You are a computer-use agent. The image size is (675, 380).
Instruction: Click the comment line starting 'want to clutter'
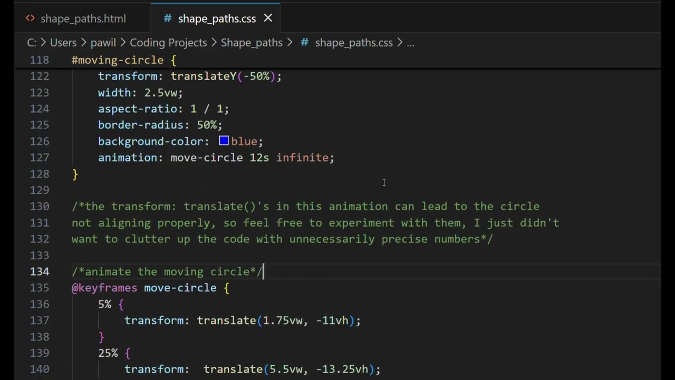pos(282,239)
